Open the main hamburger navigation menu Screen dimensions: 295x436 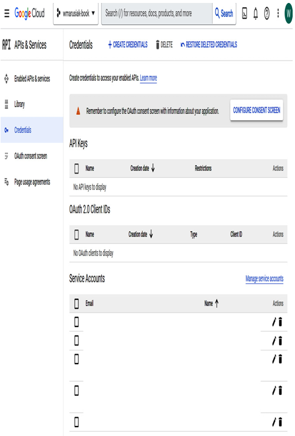point(6,13)
